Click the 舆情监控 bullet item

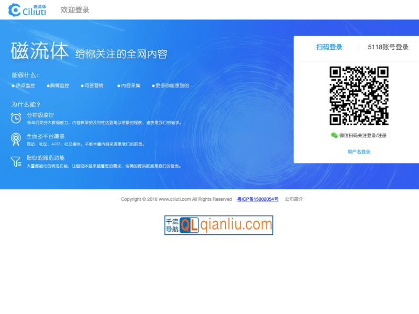tap(59, 85)
